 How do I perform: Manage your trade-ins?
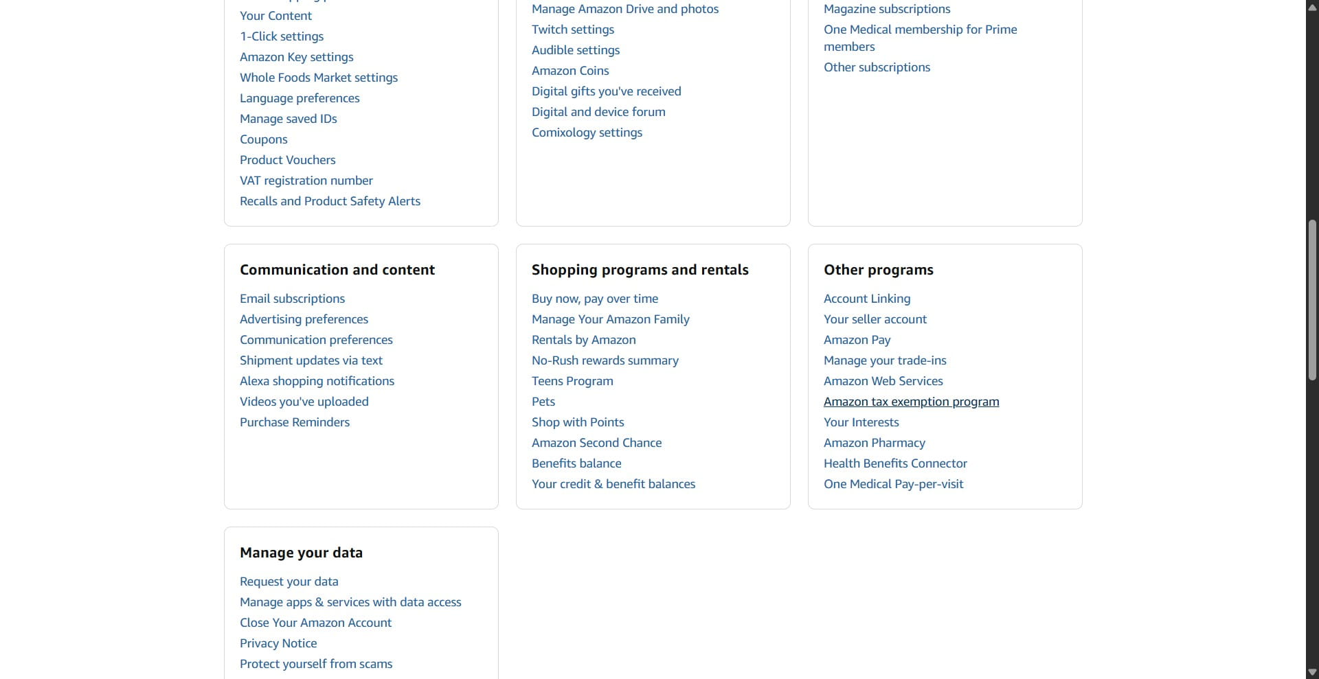point(885,360)
